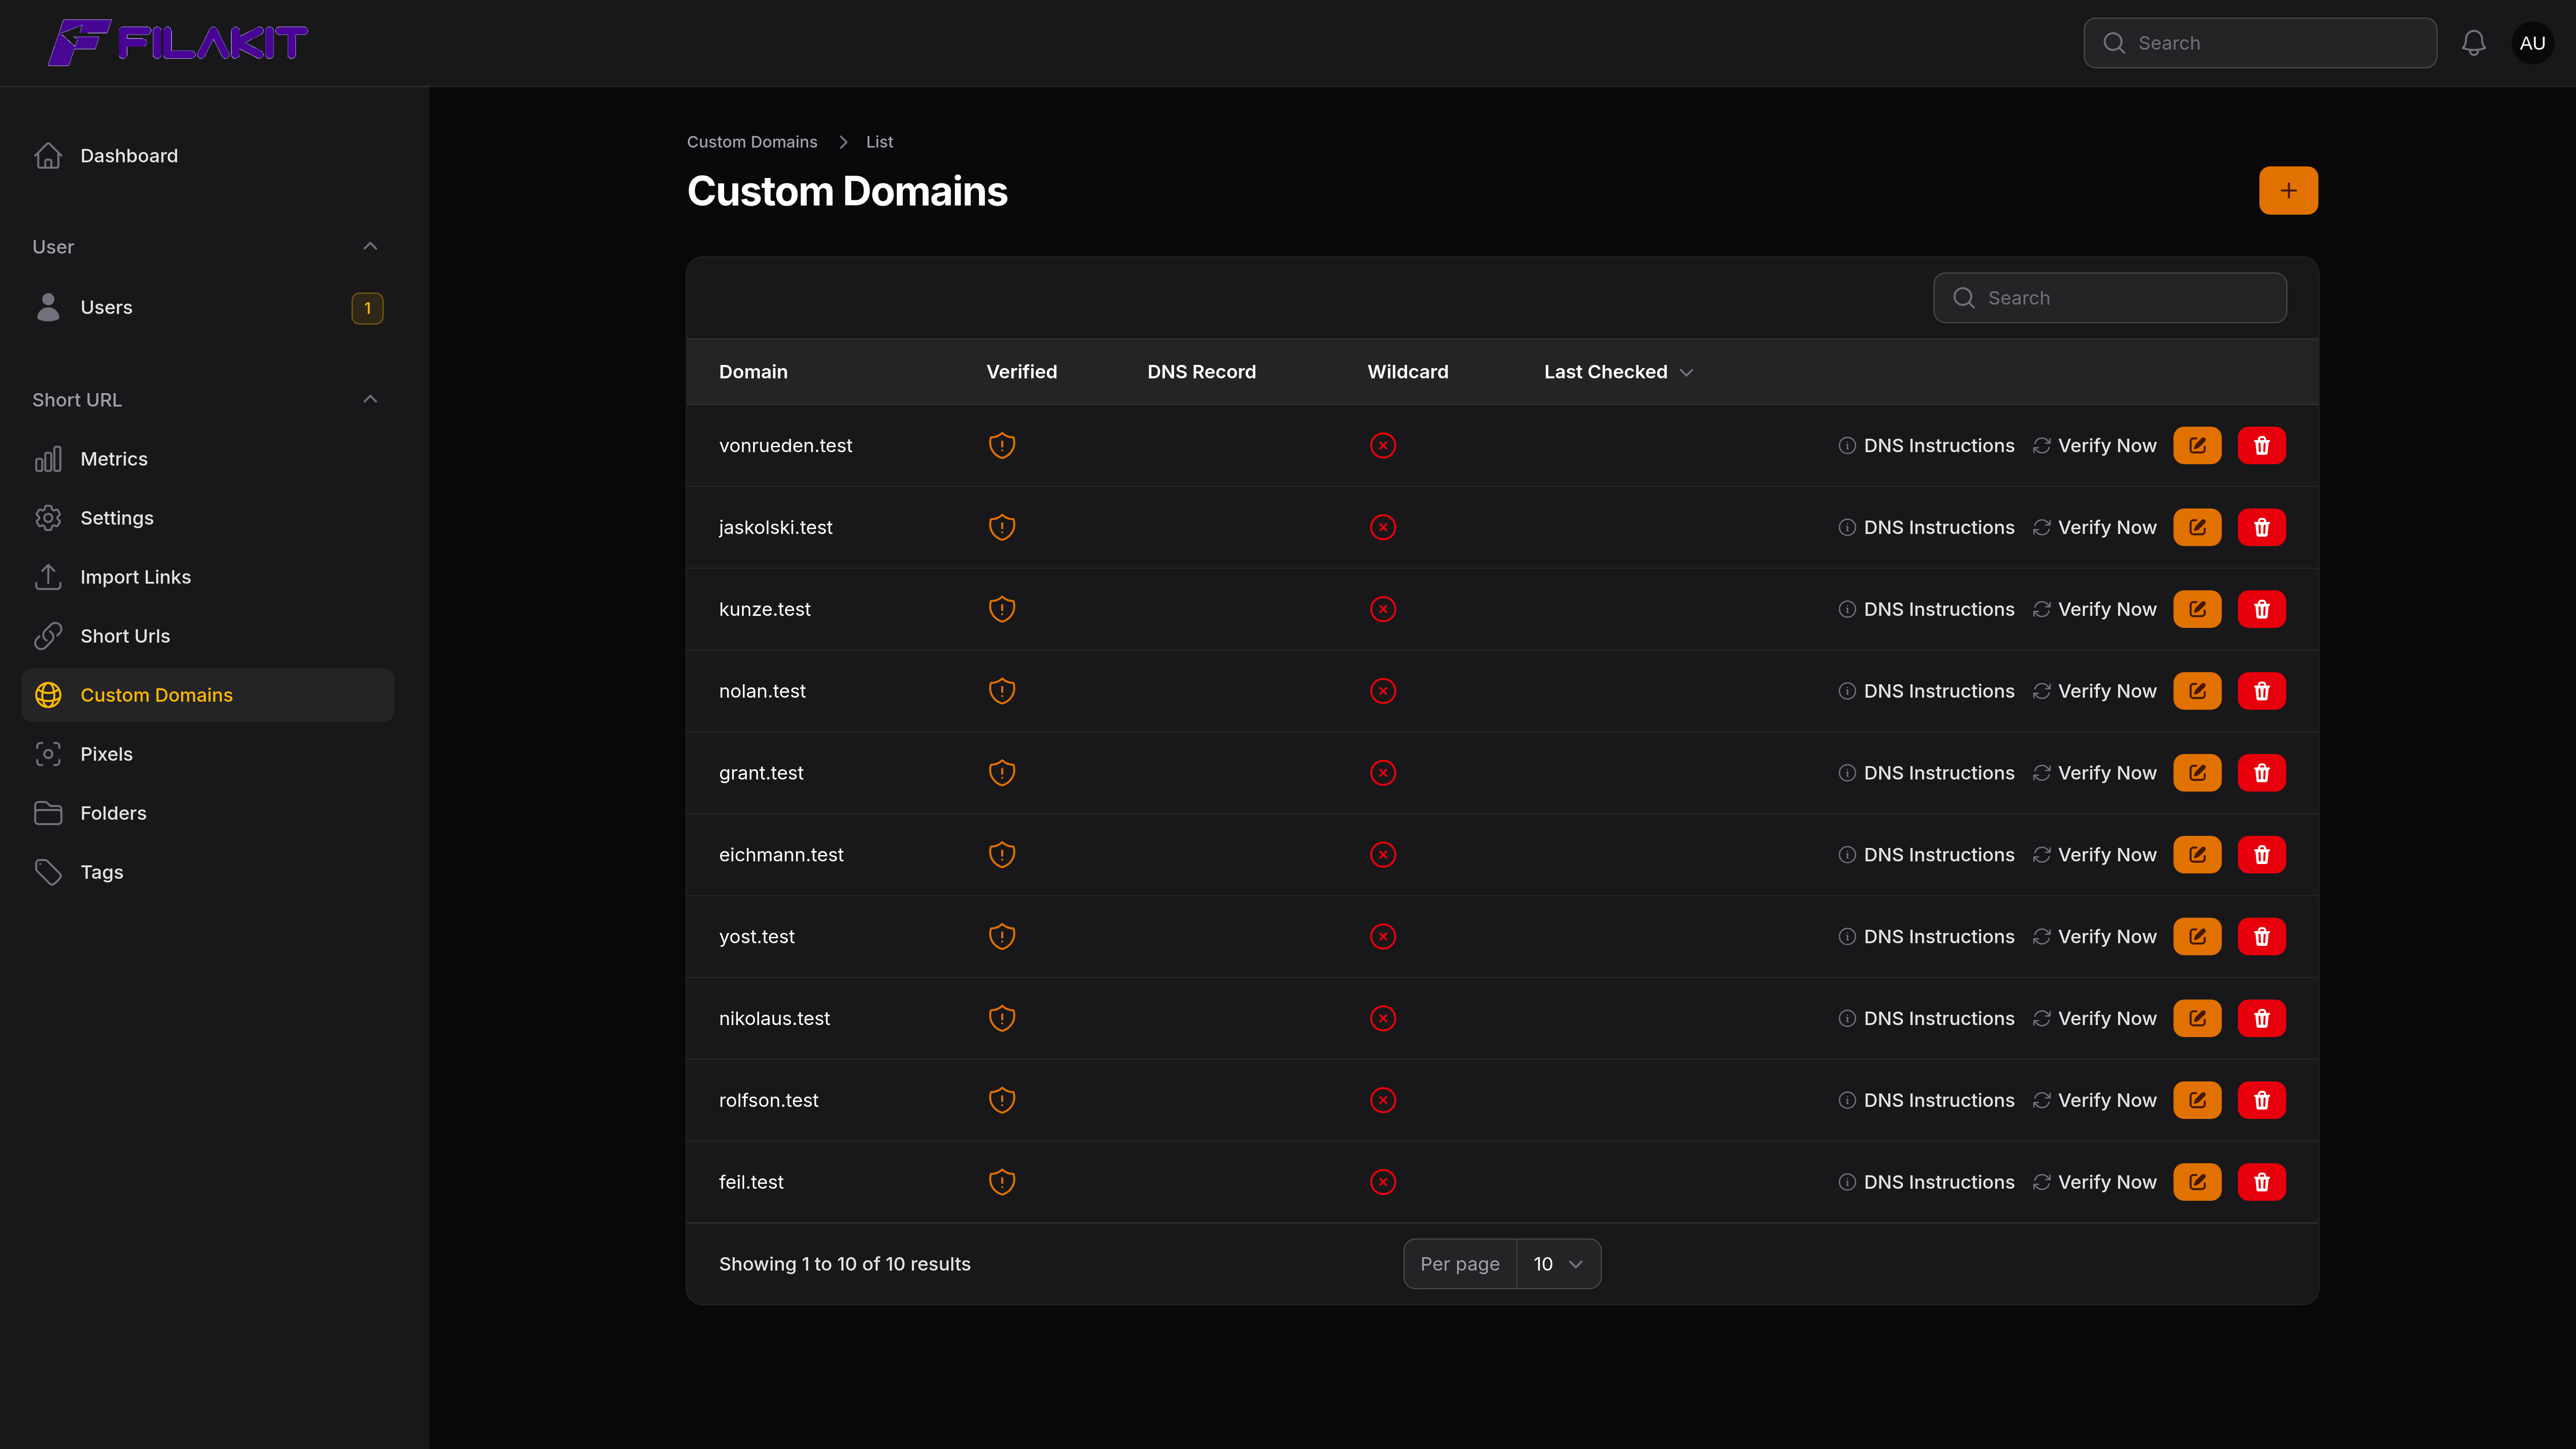The width and height of the screenshot is (2576, 1449).
Task: Click Verify Now for grant.test
Action: tap(2094, 773)
